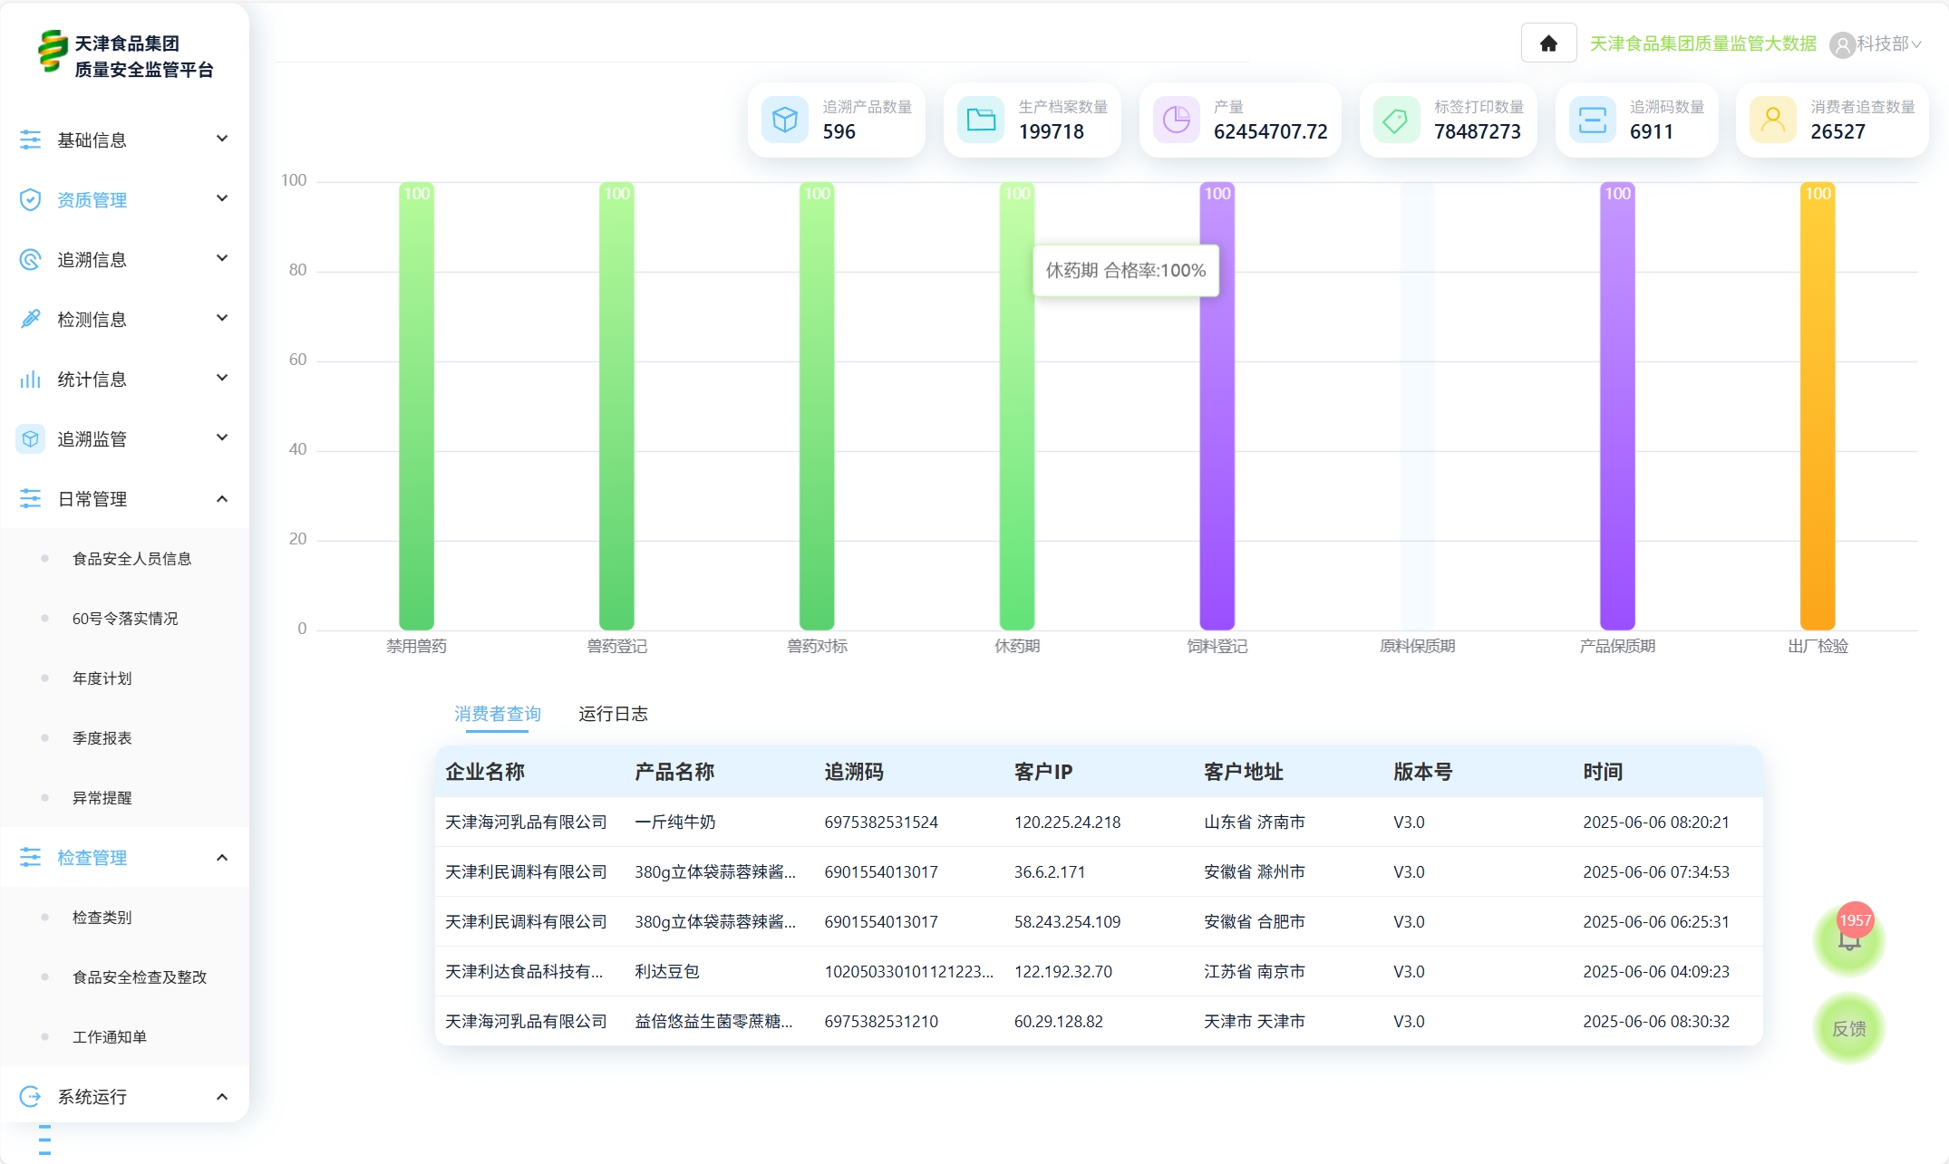Click the 资质管理 shield icon

pyautogui.click(x=31, y=199)
